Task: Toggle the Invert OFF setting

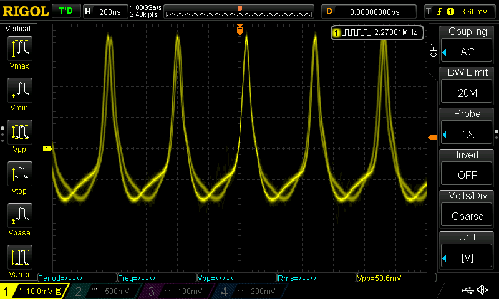Action: pos(467,174)
